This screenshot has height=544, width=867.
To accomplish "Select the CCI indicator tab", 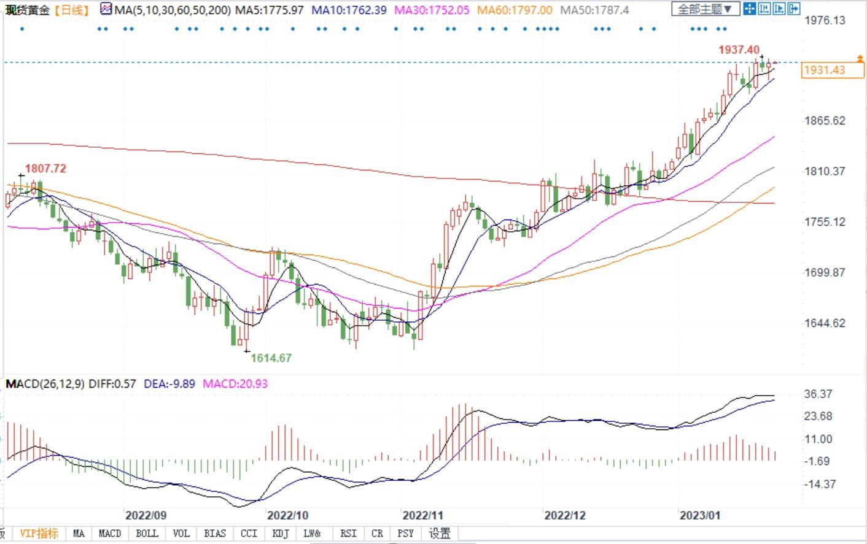I will click(x=249, y=534).
